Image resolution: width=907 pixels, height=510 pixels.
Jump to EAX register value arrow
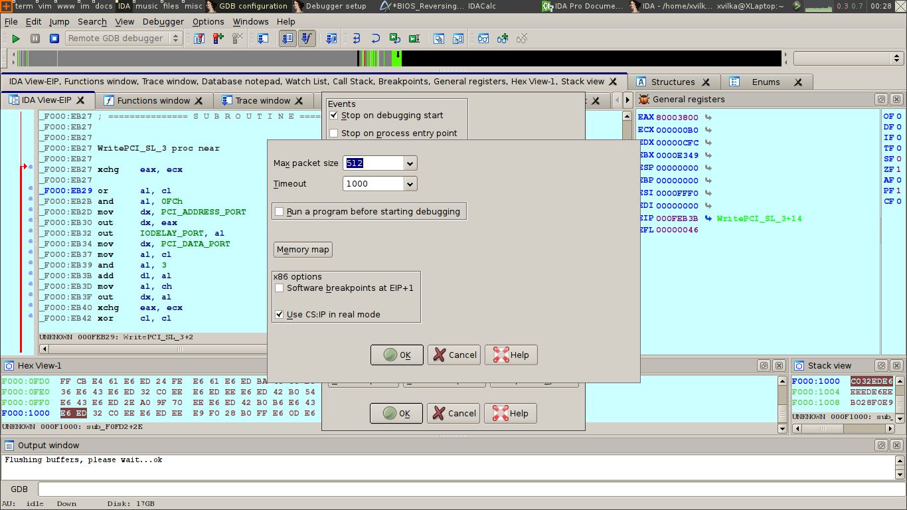click(x=708, y=118)
